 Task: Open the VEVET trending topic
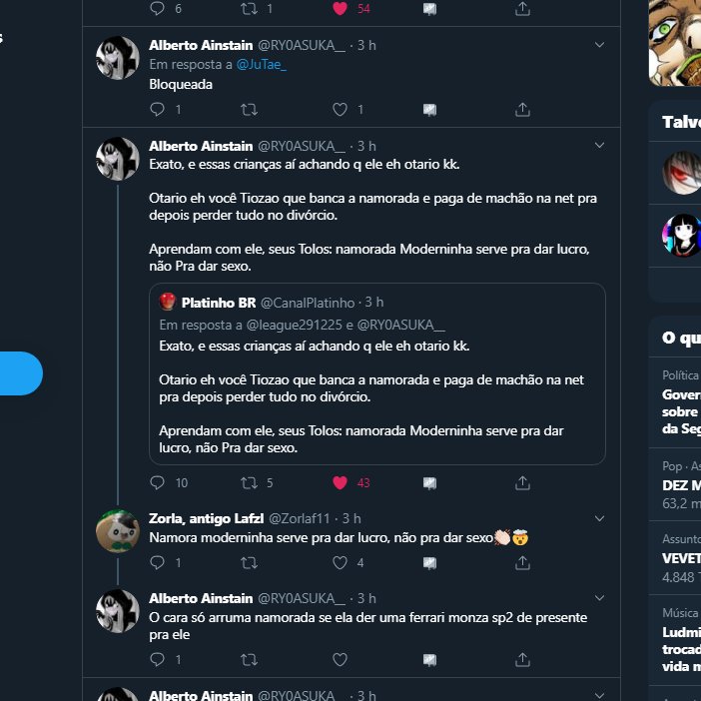[x=681, y=558]
